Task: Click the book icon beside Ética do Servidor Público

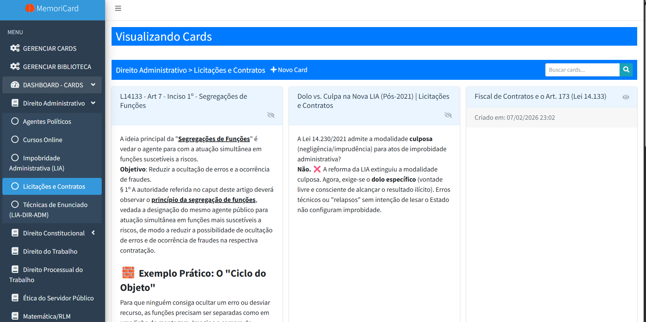Action: pos(15,298)
